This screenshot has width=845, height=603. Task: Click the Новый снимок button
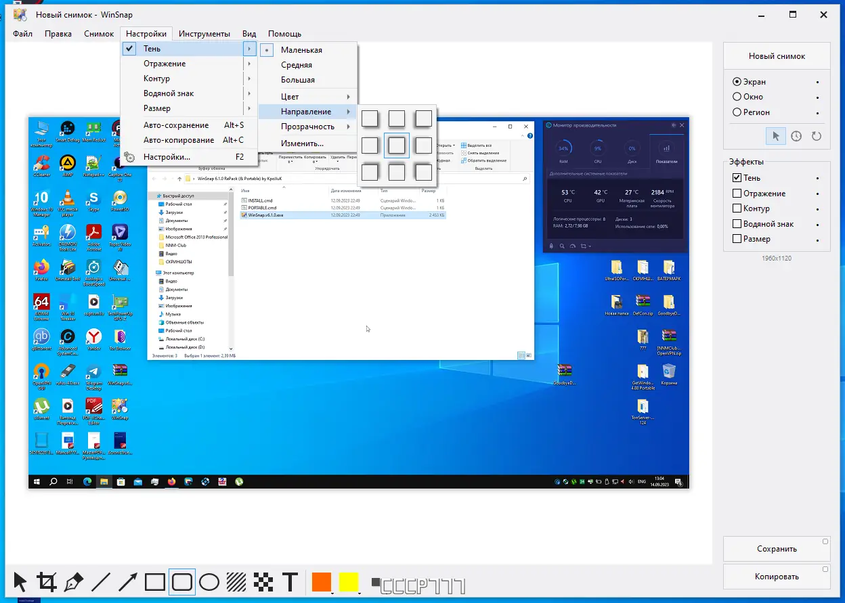point(777,56)
